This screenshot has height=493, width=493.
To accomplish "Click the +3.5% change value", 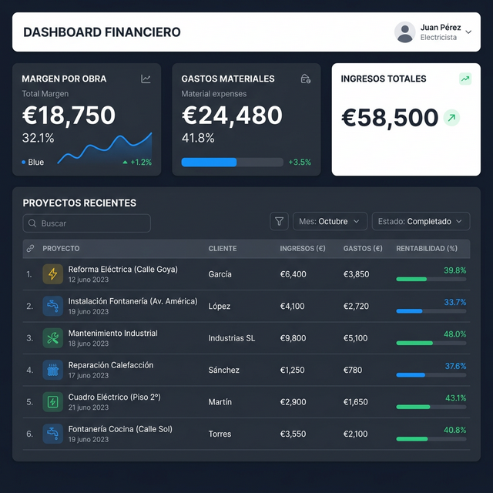I will [x=300, y=163].
